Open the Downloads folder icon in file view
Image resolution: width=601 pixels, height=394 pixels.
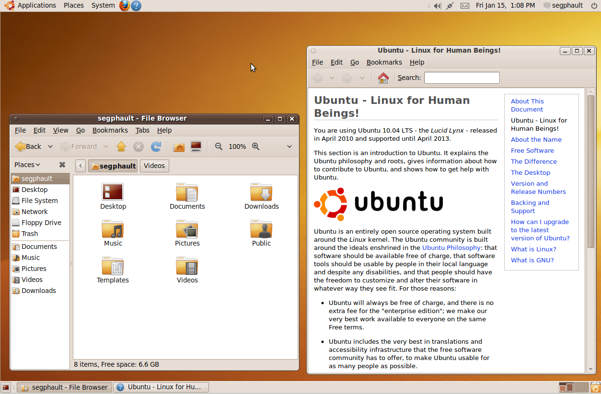click(x=261, y=191)
